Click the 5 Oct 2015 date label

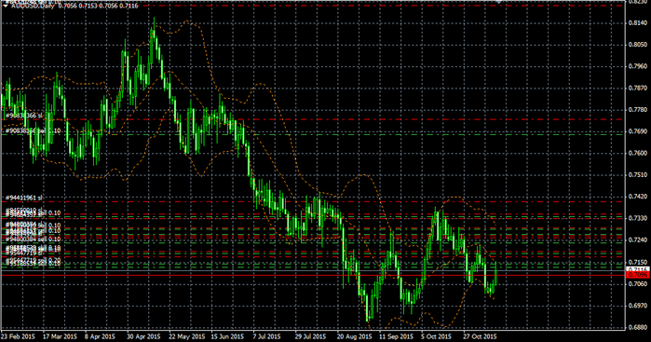(436, 336)
